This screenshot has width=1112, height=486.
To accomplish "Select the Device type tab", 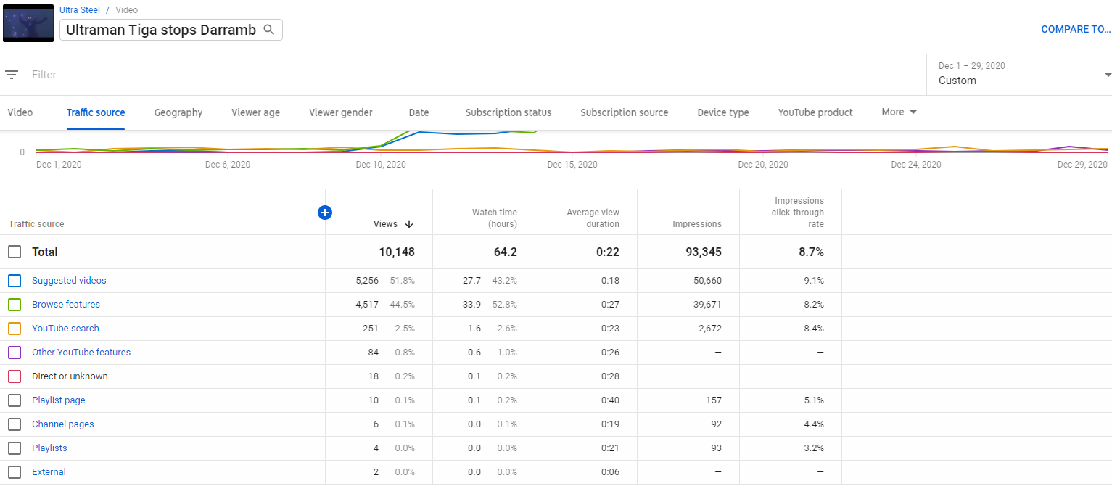I will 722,112.
